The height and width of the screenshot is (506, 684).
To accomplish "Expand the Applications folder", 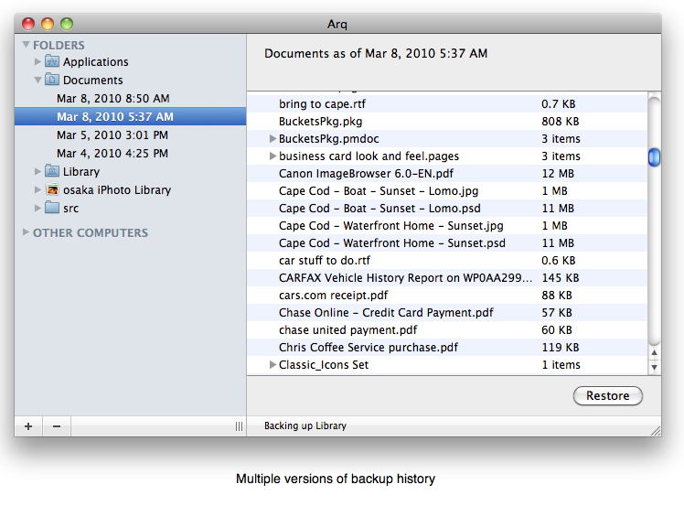I will 38,61.
